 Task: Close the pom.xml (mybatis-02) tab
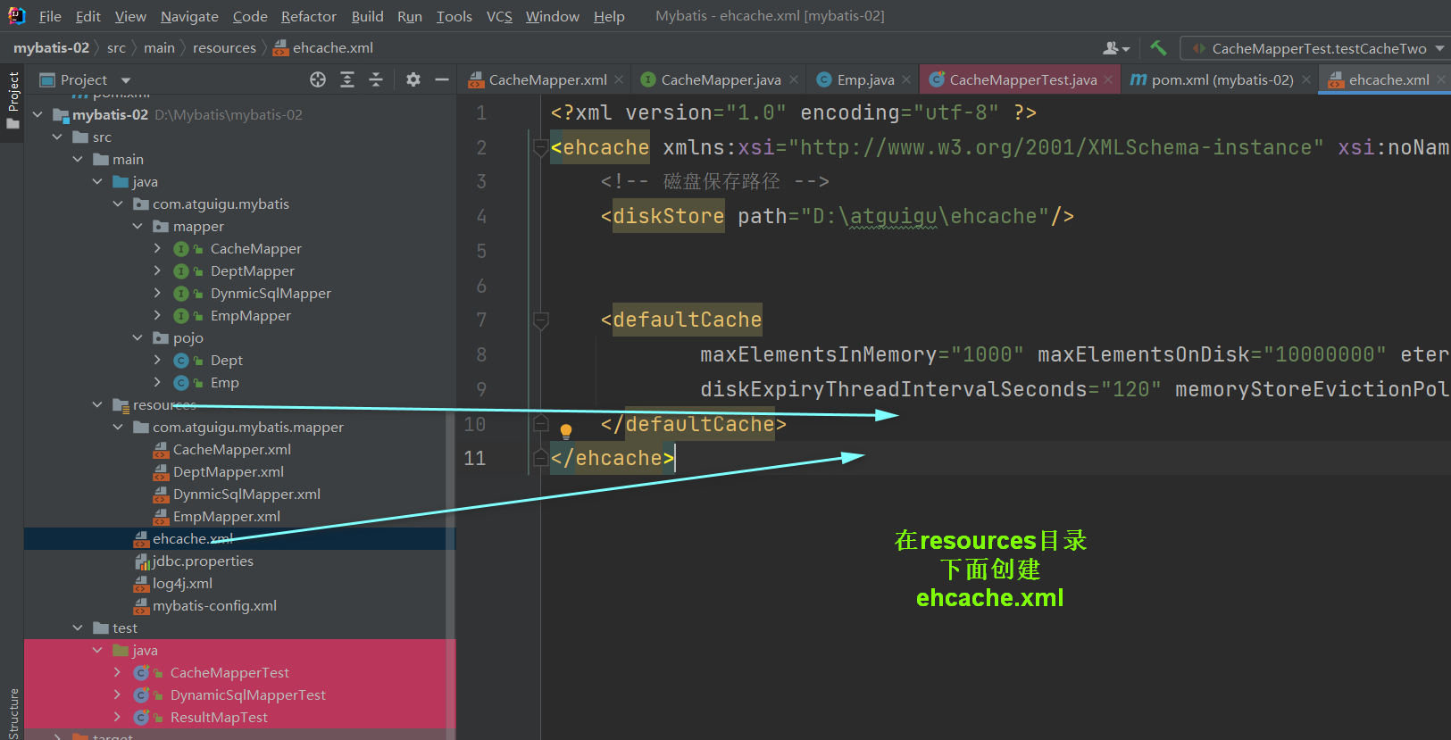coord(1305,79)
